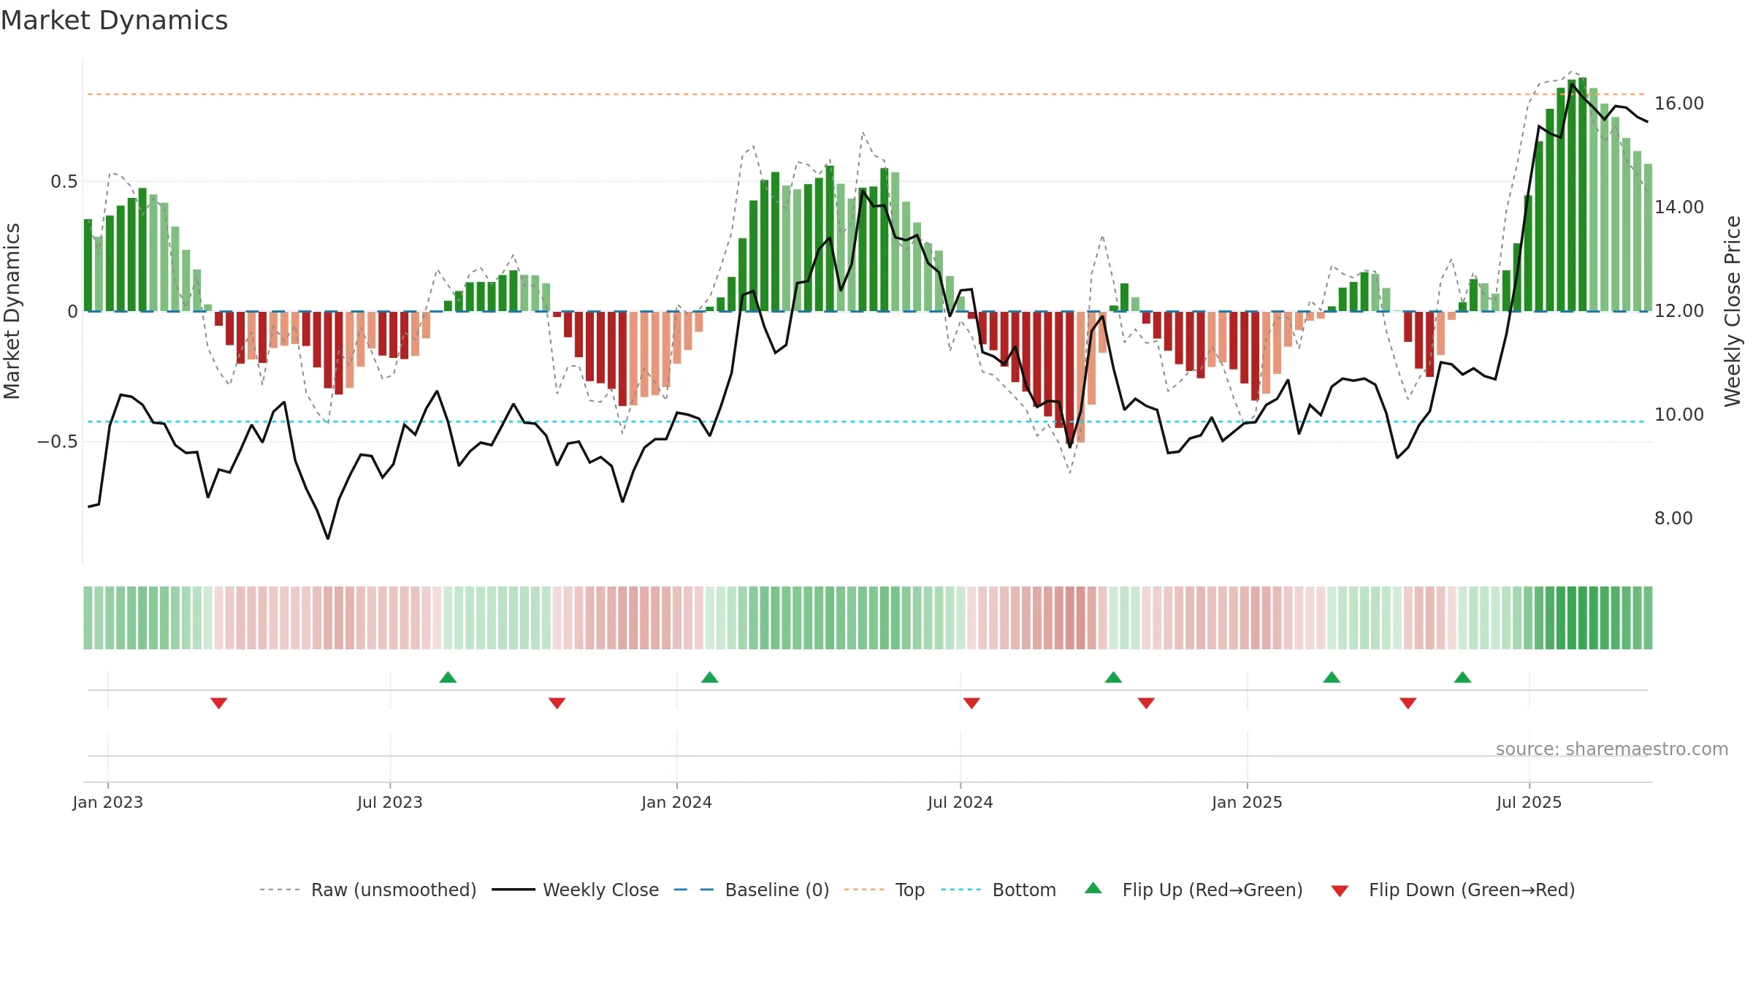
Task: Click the 16.00 price axis label
Action: pyautogui.click(x=1679, y=104)
